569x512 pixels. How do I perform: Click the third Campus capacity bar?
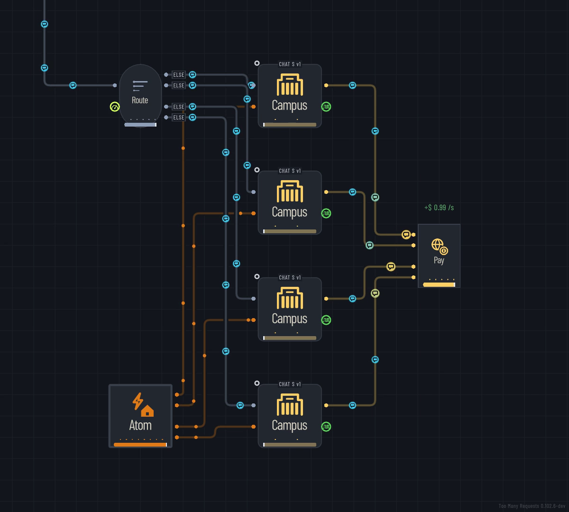(x=290, y=338)
